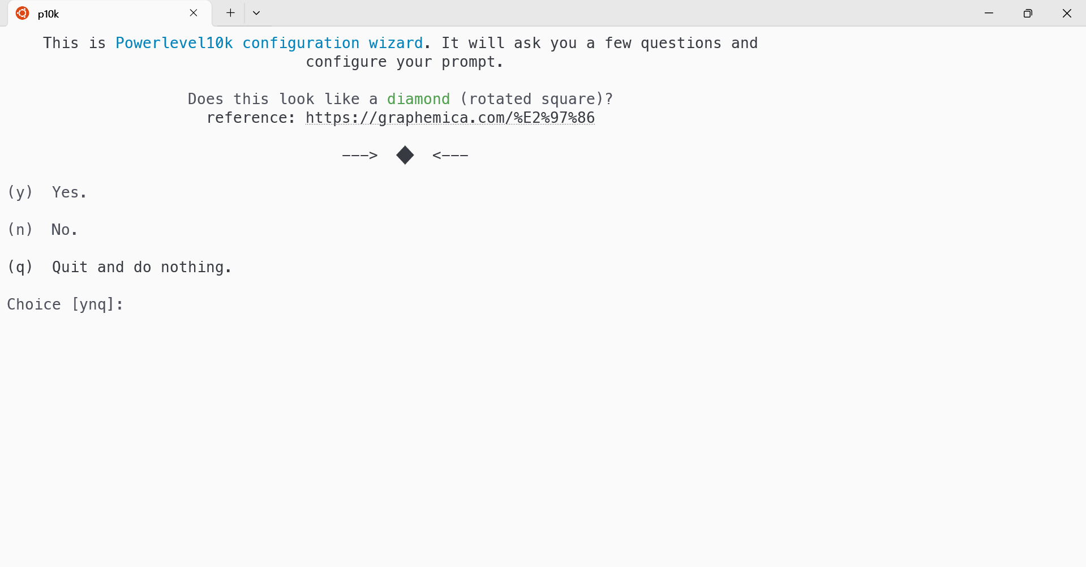Minimize the terminal window
Image resolution: width=1086 pixels, height=567 pixels.
click(x=989, y=13)
